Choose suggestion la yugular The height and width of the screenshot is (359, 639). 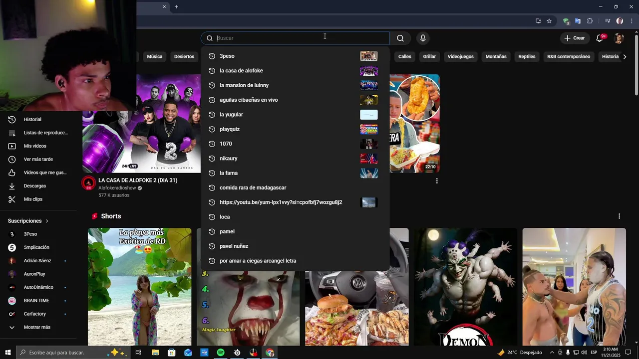coord(295,115)
